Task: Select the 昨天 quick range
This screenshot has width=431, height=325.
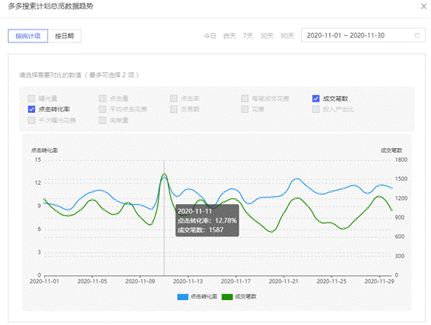Action: click(229, 36)
